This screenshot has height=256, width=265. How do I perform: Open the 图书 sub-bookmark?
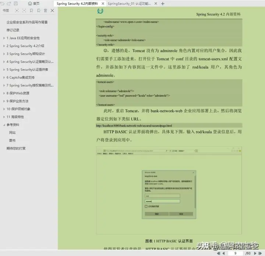tap(13, 141)
